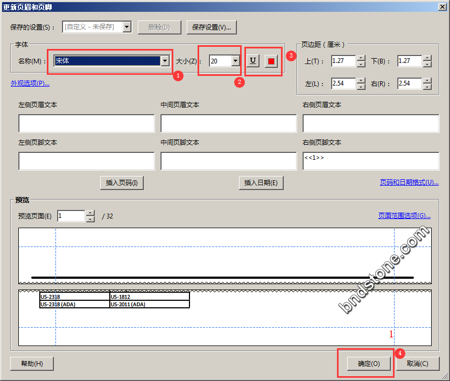Toggle the underline font style button

[252, 61]
